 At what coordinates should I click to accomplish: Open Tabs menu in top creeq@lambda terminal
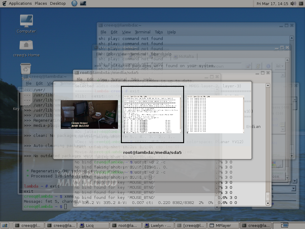(x=159, y=32)
